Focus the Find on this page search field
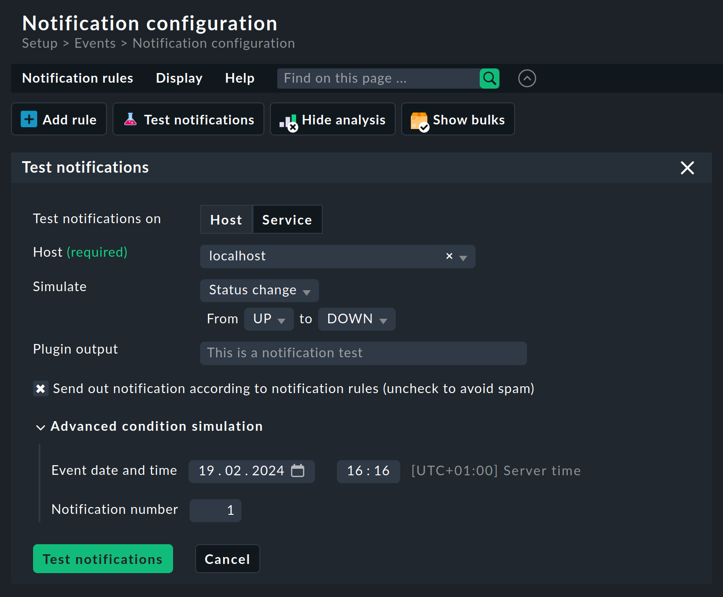723x597 pixels. coord(378,79)
